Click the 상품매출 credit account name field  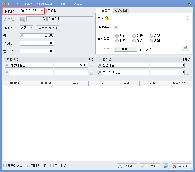click(x=125, y=65)
